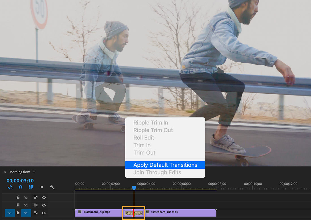
Task: Enable the Linked Selection icon
Action: pos(31,187)
